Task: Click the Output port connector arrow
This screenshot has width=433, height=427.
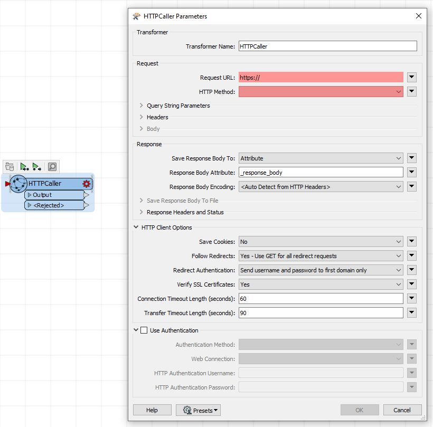Action: point(87,195)
